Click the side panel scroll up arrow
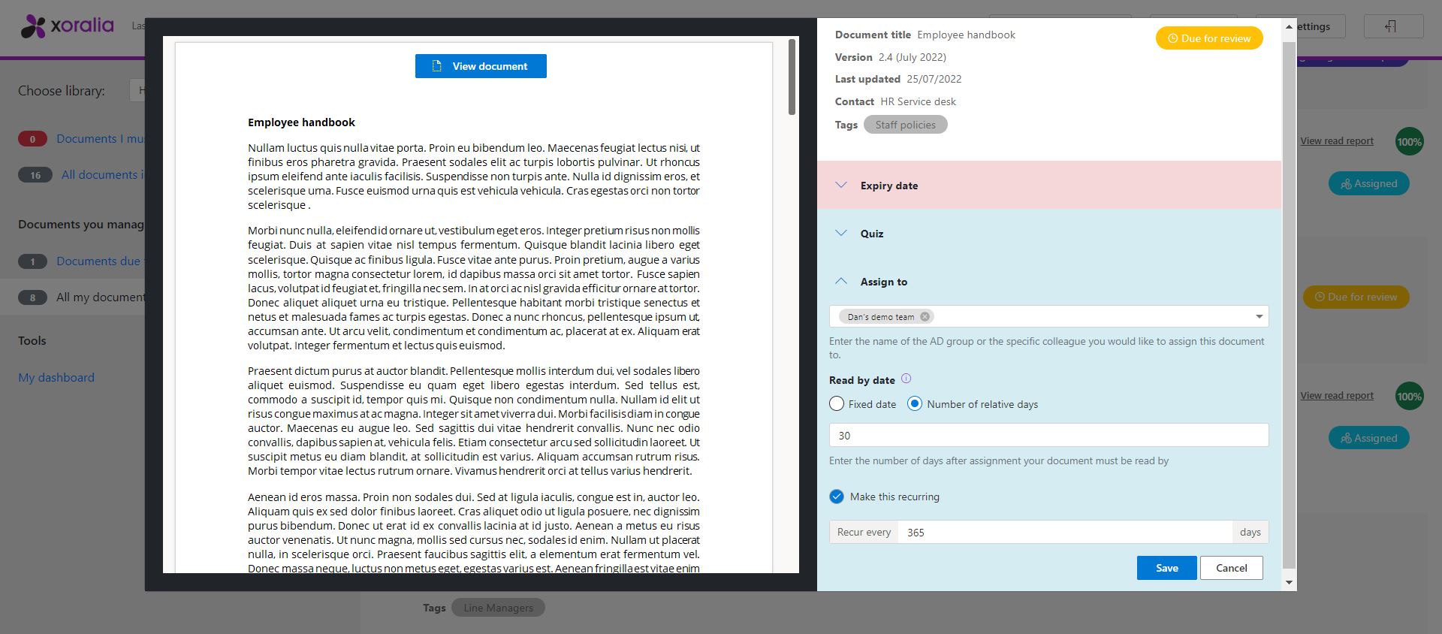The width and height of the screenshot is (1442, 634). pos(1289,26)
